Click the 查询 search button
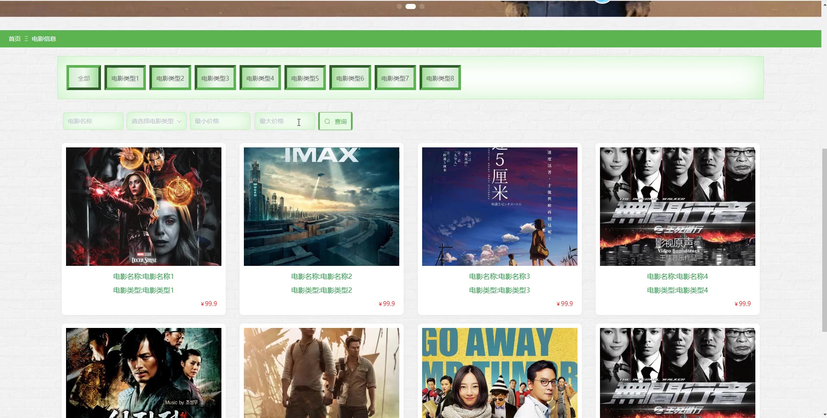 (335, 121)
